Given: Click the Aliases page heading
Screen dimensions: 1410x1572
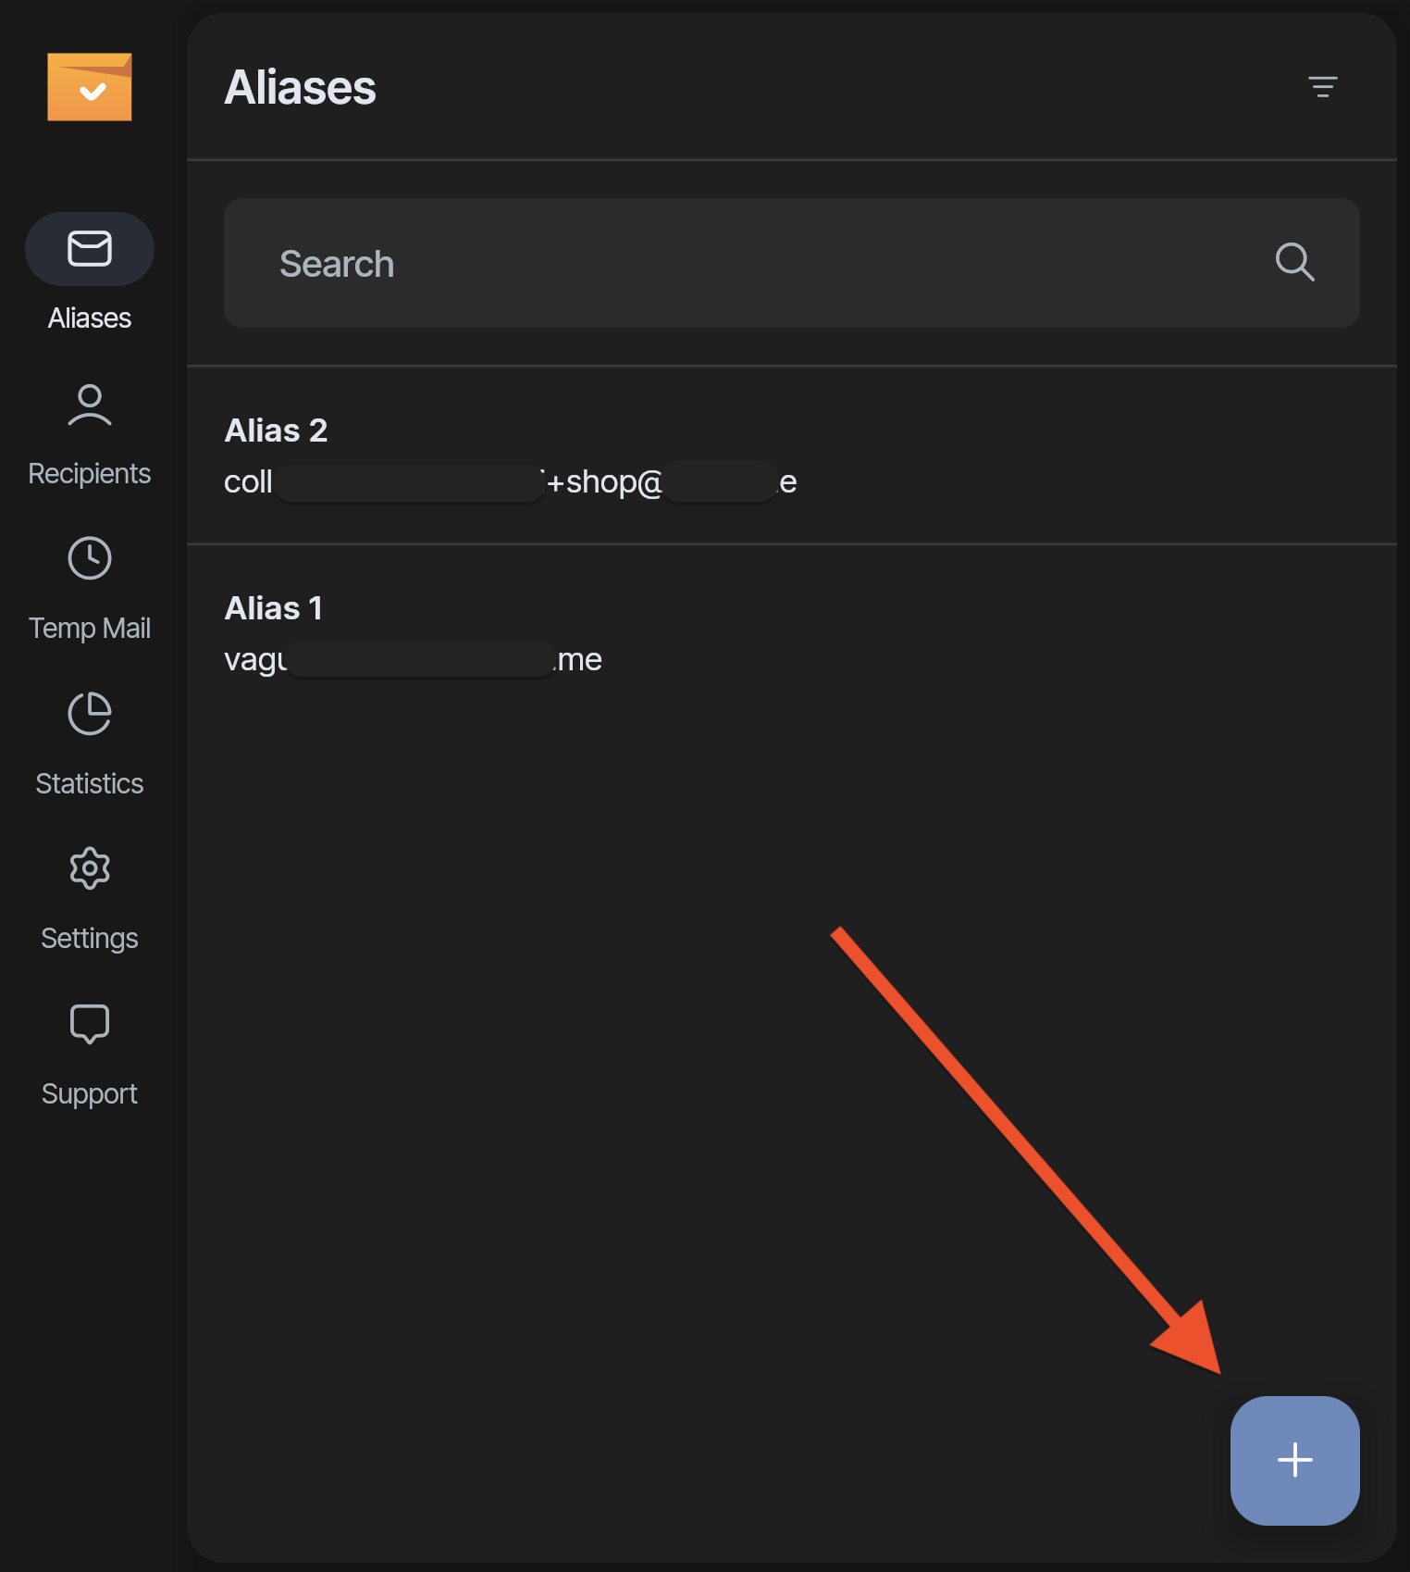Looking at the screenshot, I should tap(301, 88).
